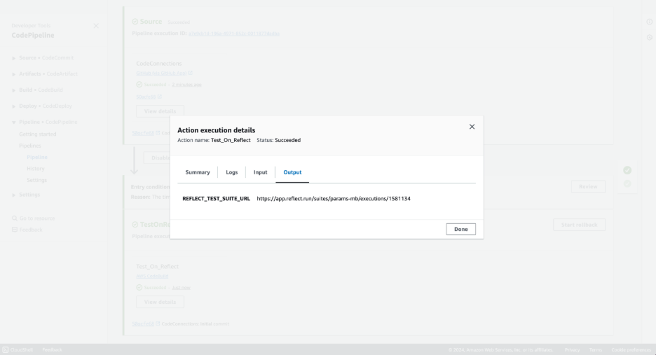The image size is (656, 355).
Task: Click the REFLECT_TEST_SUITE_URL key label
Action: pyautogui.click(x=216, y=199)
